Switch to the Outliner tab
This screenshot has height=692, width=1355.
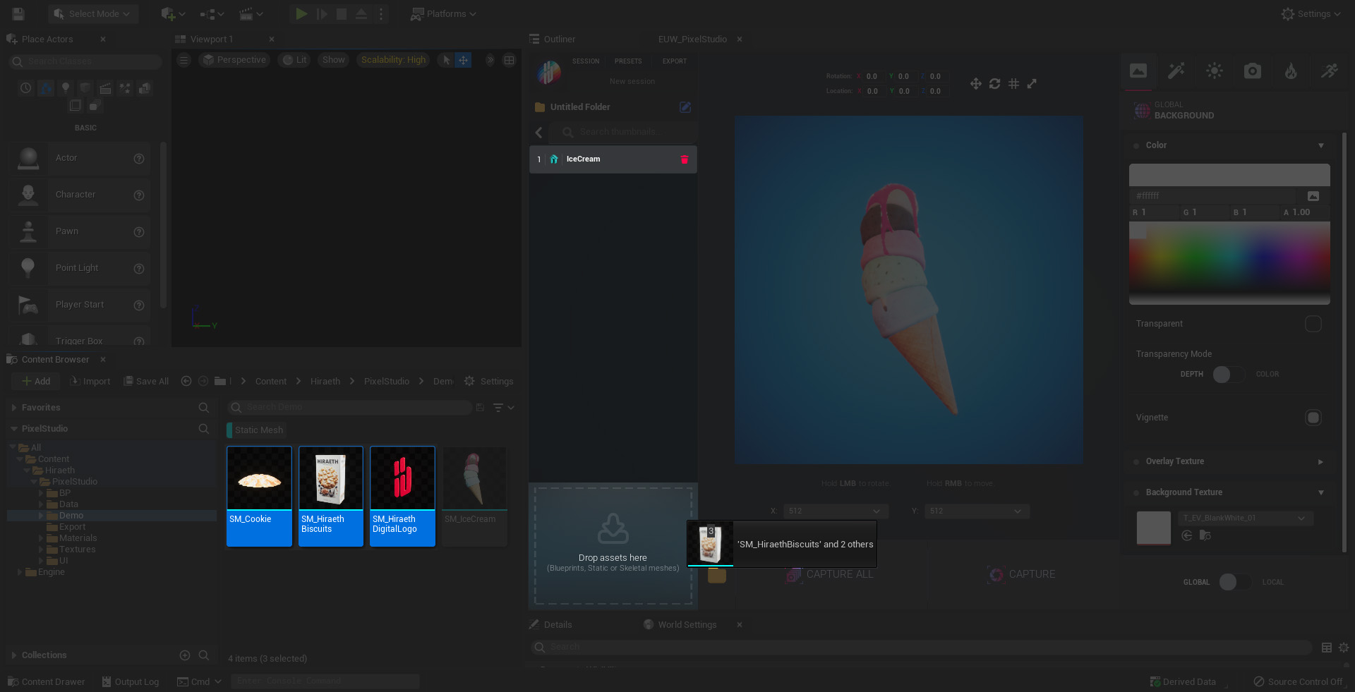[552, 40]
